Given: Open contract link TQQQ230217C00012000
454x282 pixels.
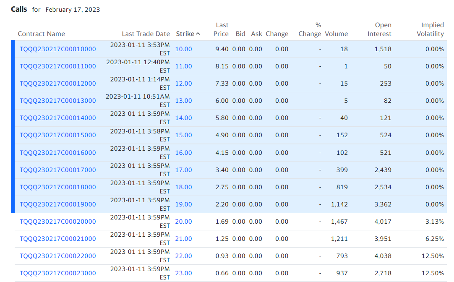Looking at the screenshot, I should tap(58, 84).
